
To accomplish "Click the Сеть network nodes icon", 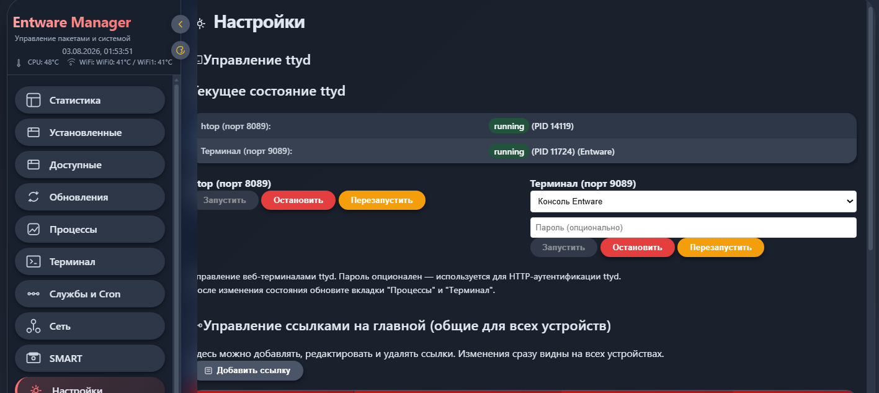I will [33, 326].
